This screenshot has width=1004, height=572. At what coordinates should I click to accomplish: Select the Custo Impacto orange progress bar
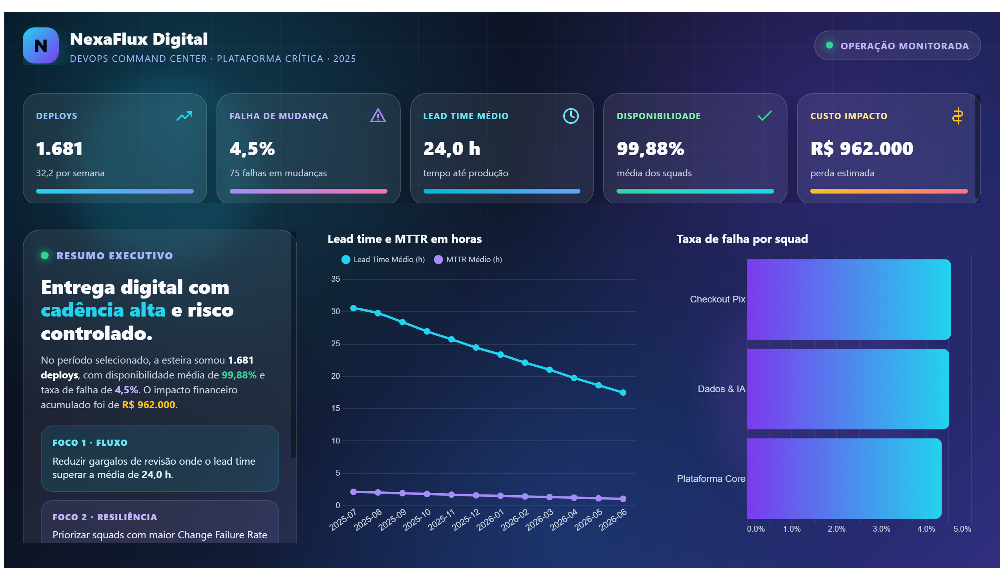(889, 191)
